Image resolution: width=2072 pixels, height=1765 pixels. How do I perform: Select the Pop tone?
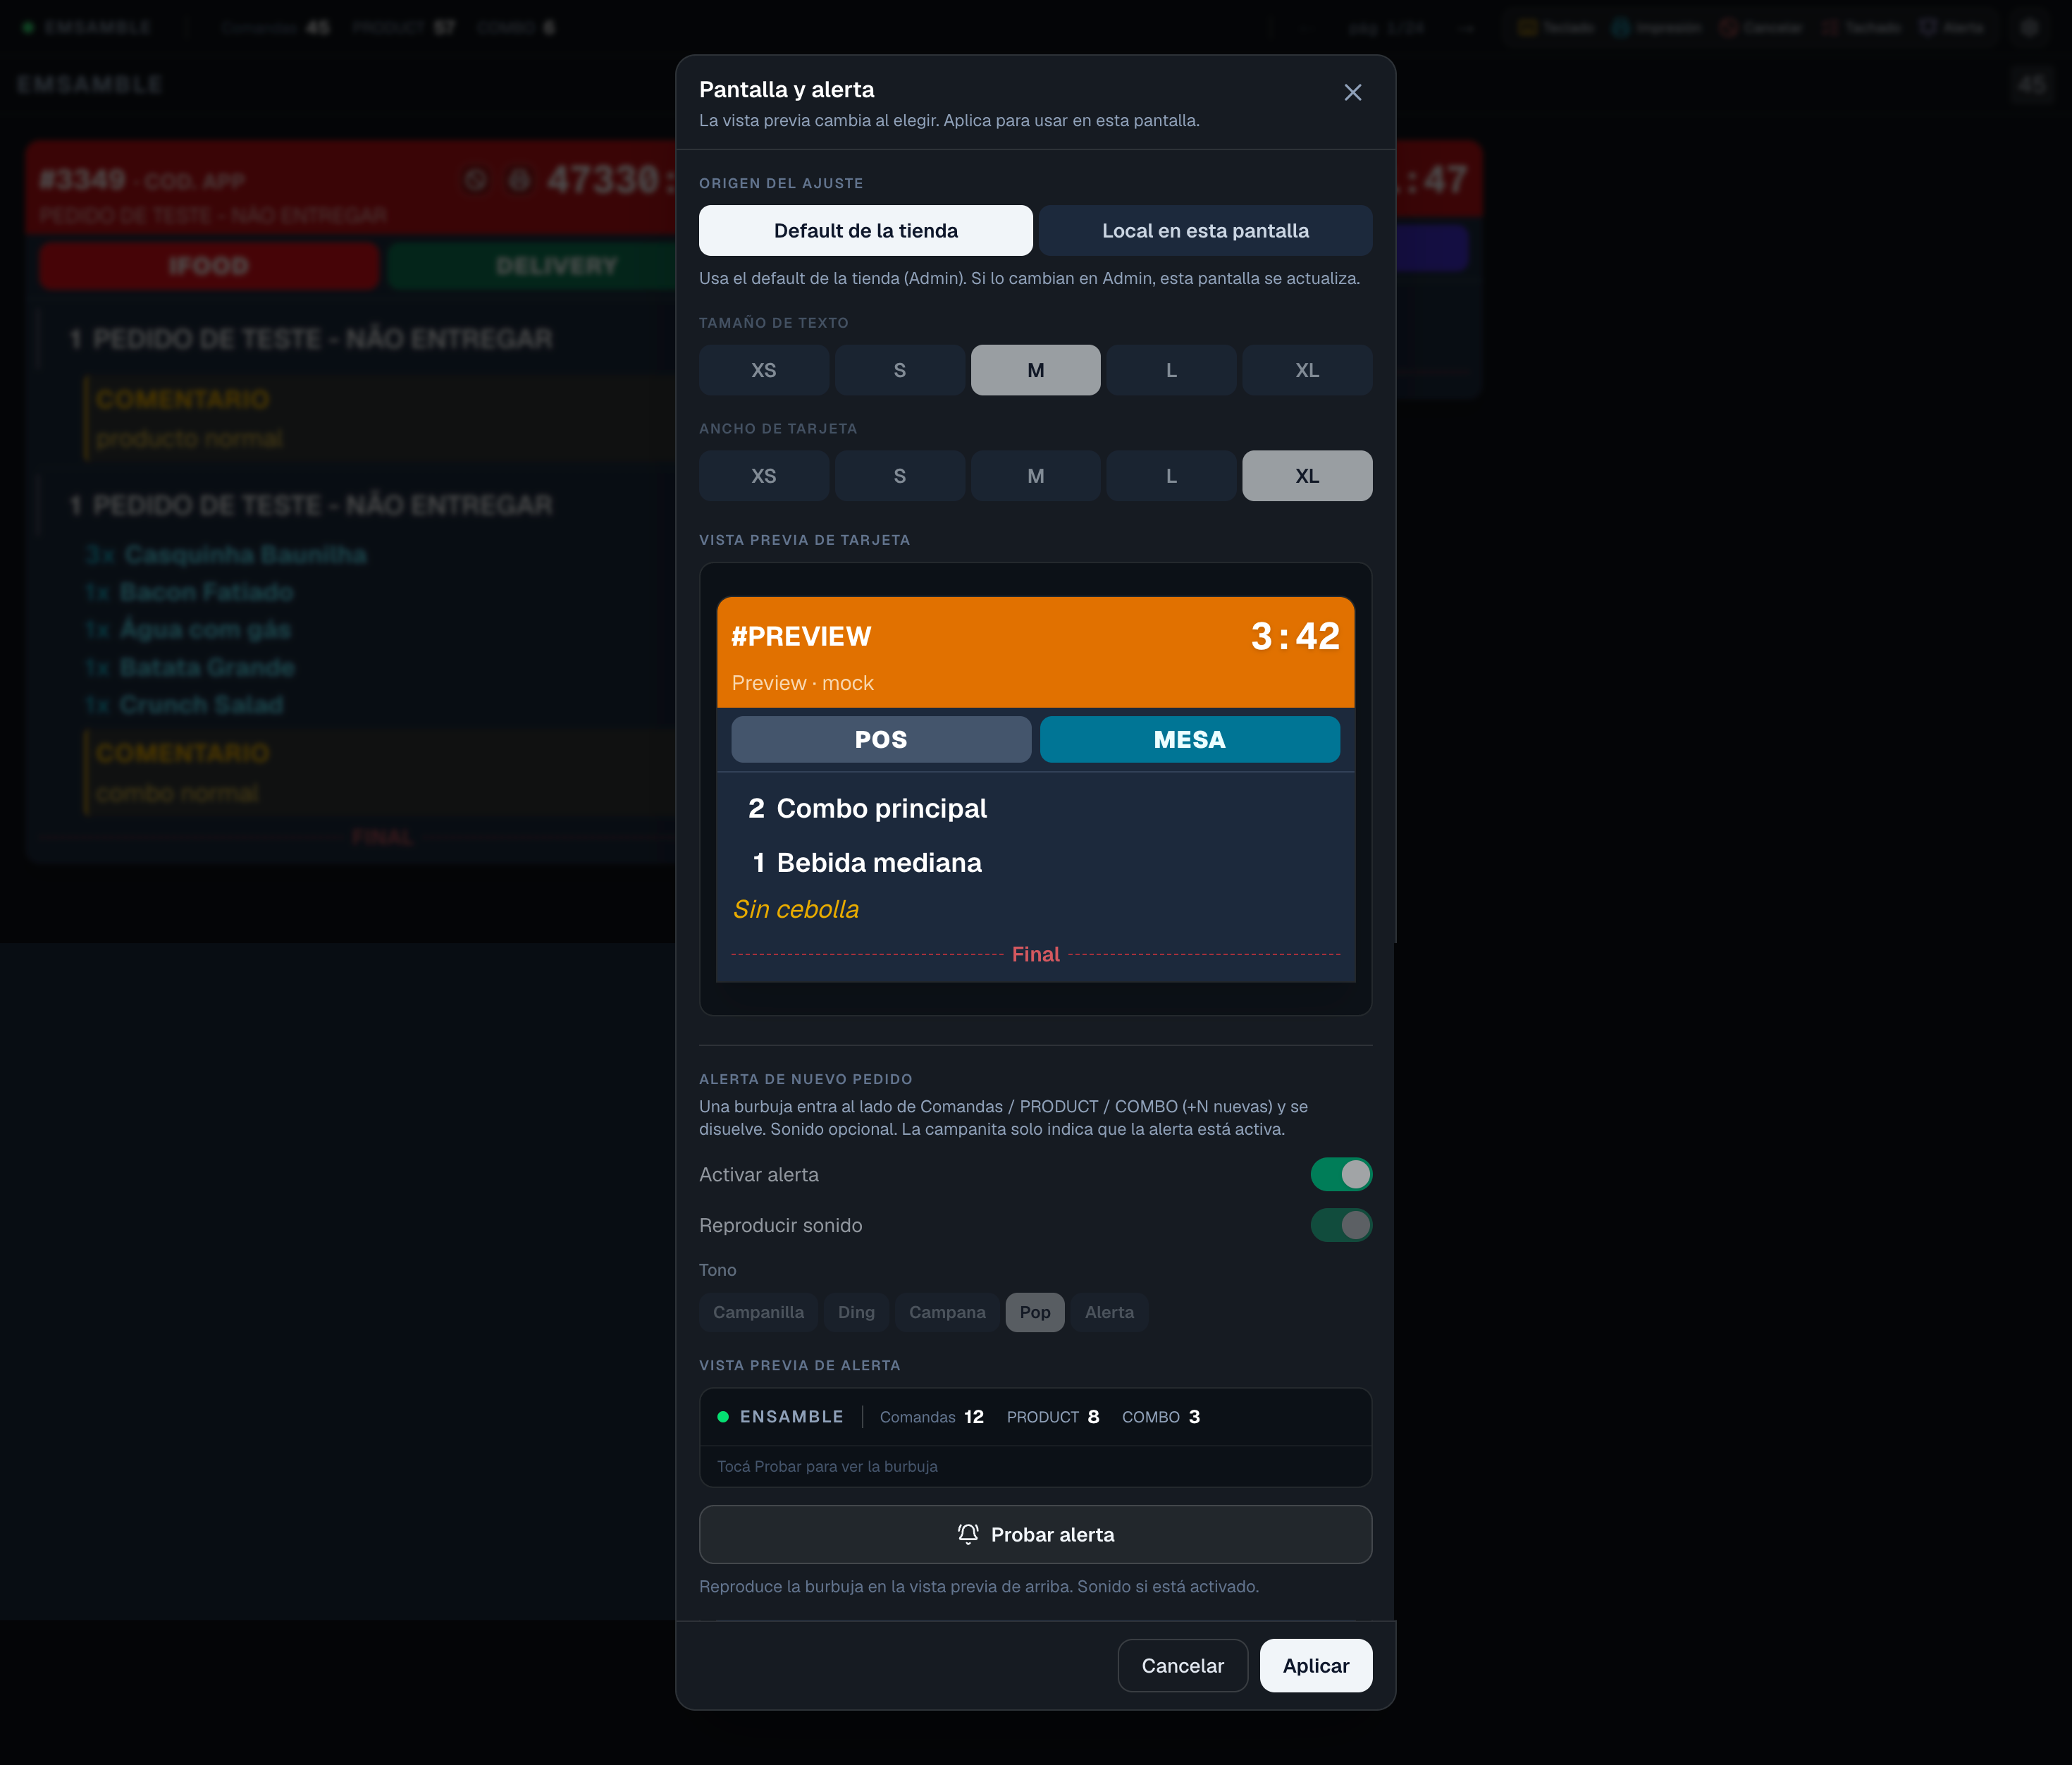pos(1035,1312)
